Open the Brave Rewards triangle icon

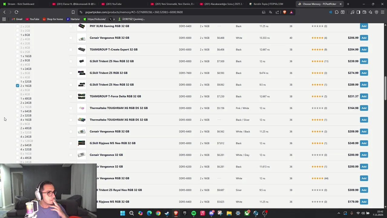(x=291, y=12)
